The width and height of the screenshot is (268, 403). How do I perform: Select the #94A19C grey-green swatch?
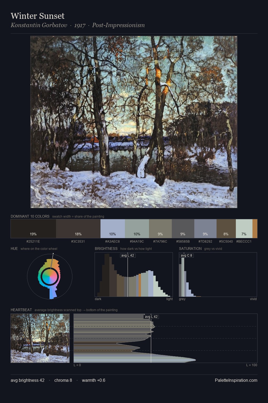(137, 229)
